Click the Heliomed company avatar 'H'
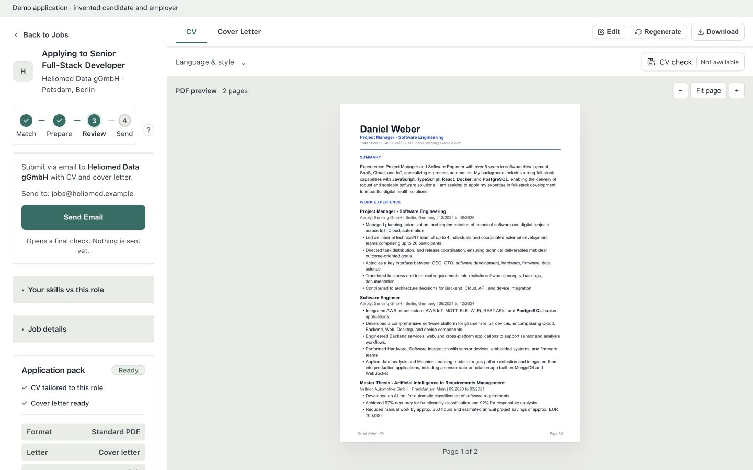This screenshot has width=753, height=470. 23,72
